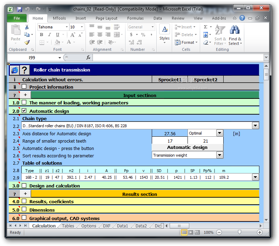279x246 pixels.
Task: Tick the Project information checkbox
Action: (x=24, y=87)
